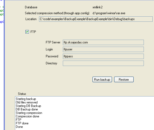Image resolution: width=154 pixels, height=130 pixels.
Task: Click the Status label above the log
Action: [22, 94]
